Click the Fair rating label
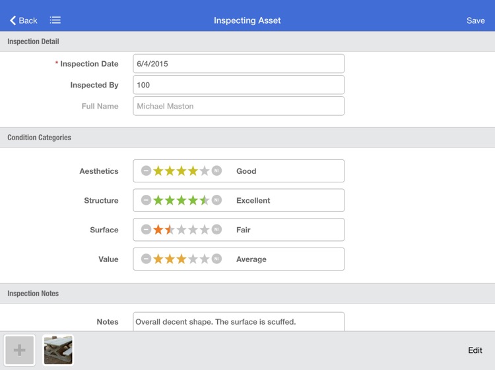This screenshot has height=370, width=495. [244, 230]
